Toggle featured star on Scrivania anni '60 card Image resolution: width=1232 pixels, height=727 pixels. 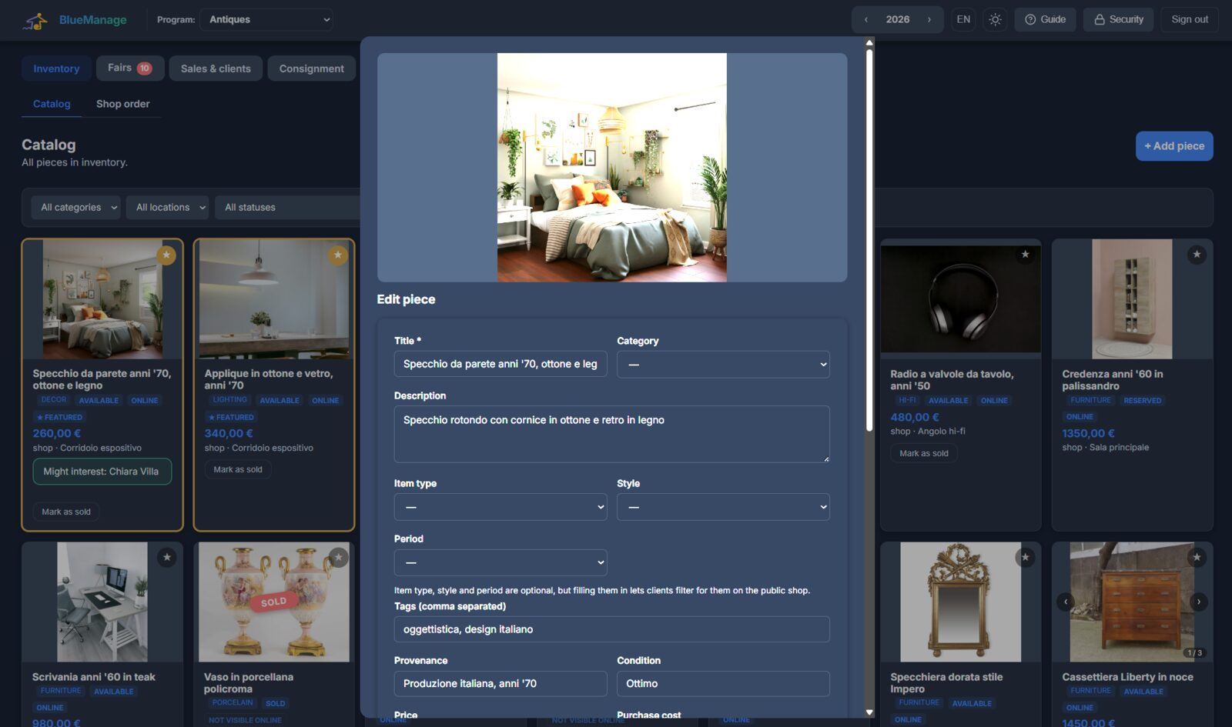point(166,557)
